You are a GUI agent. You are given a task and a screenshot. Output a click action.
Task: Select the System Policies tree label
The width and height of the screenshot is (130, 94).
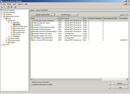pos(15,39)
